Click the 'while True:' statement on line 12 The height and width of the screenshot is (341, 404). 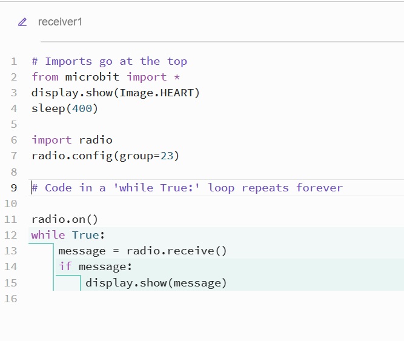[x=68, y=235]
